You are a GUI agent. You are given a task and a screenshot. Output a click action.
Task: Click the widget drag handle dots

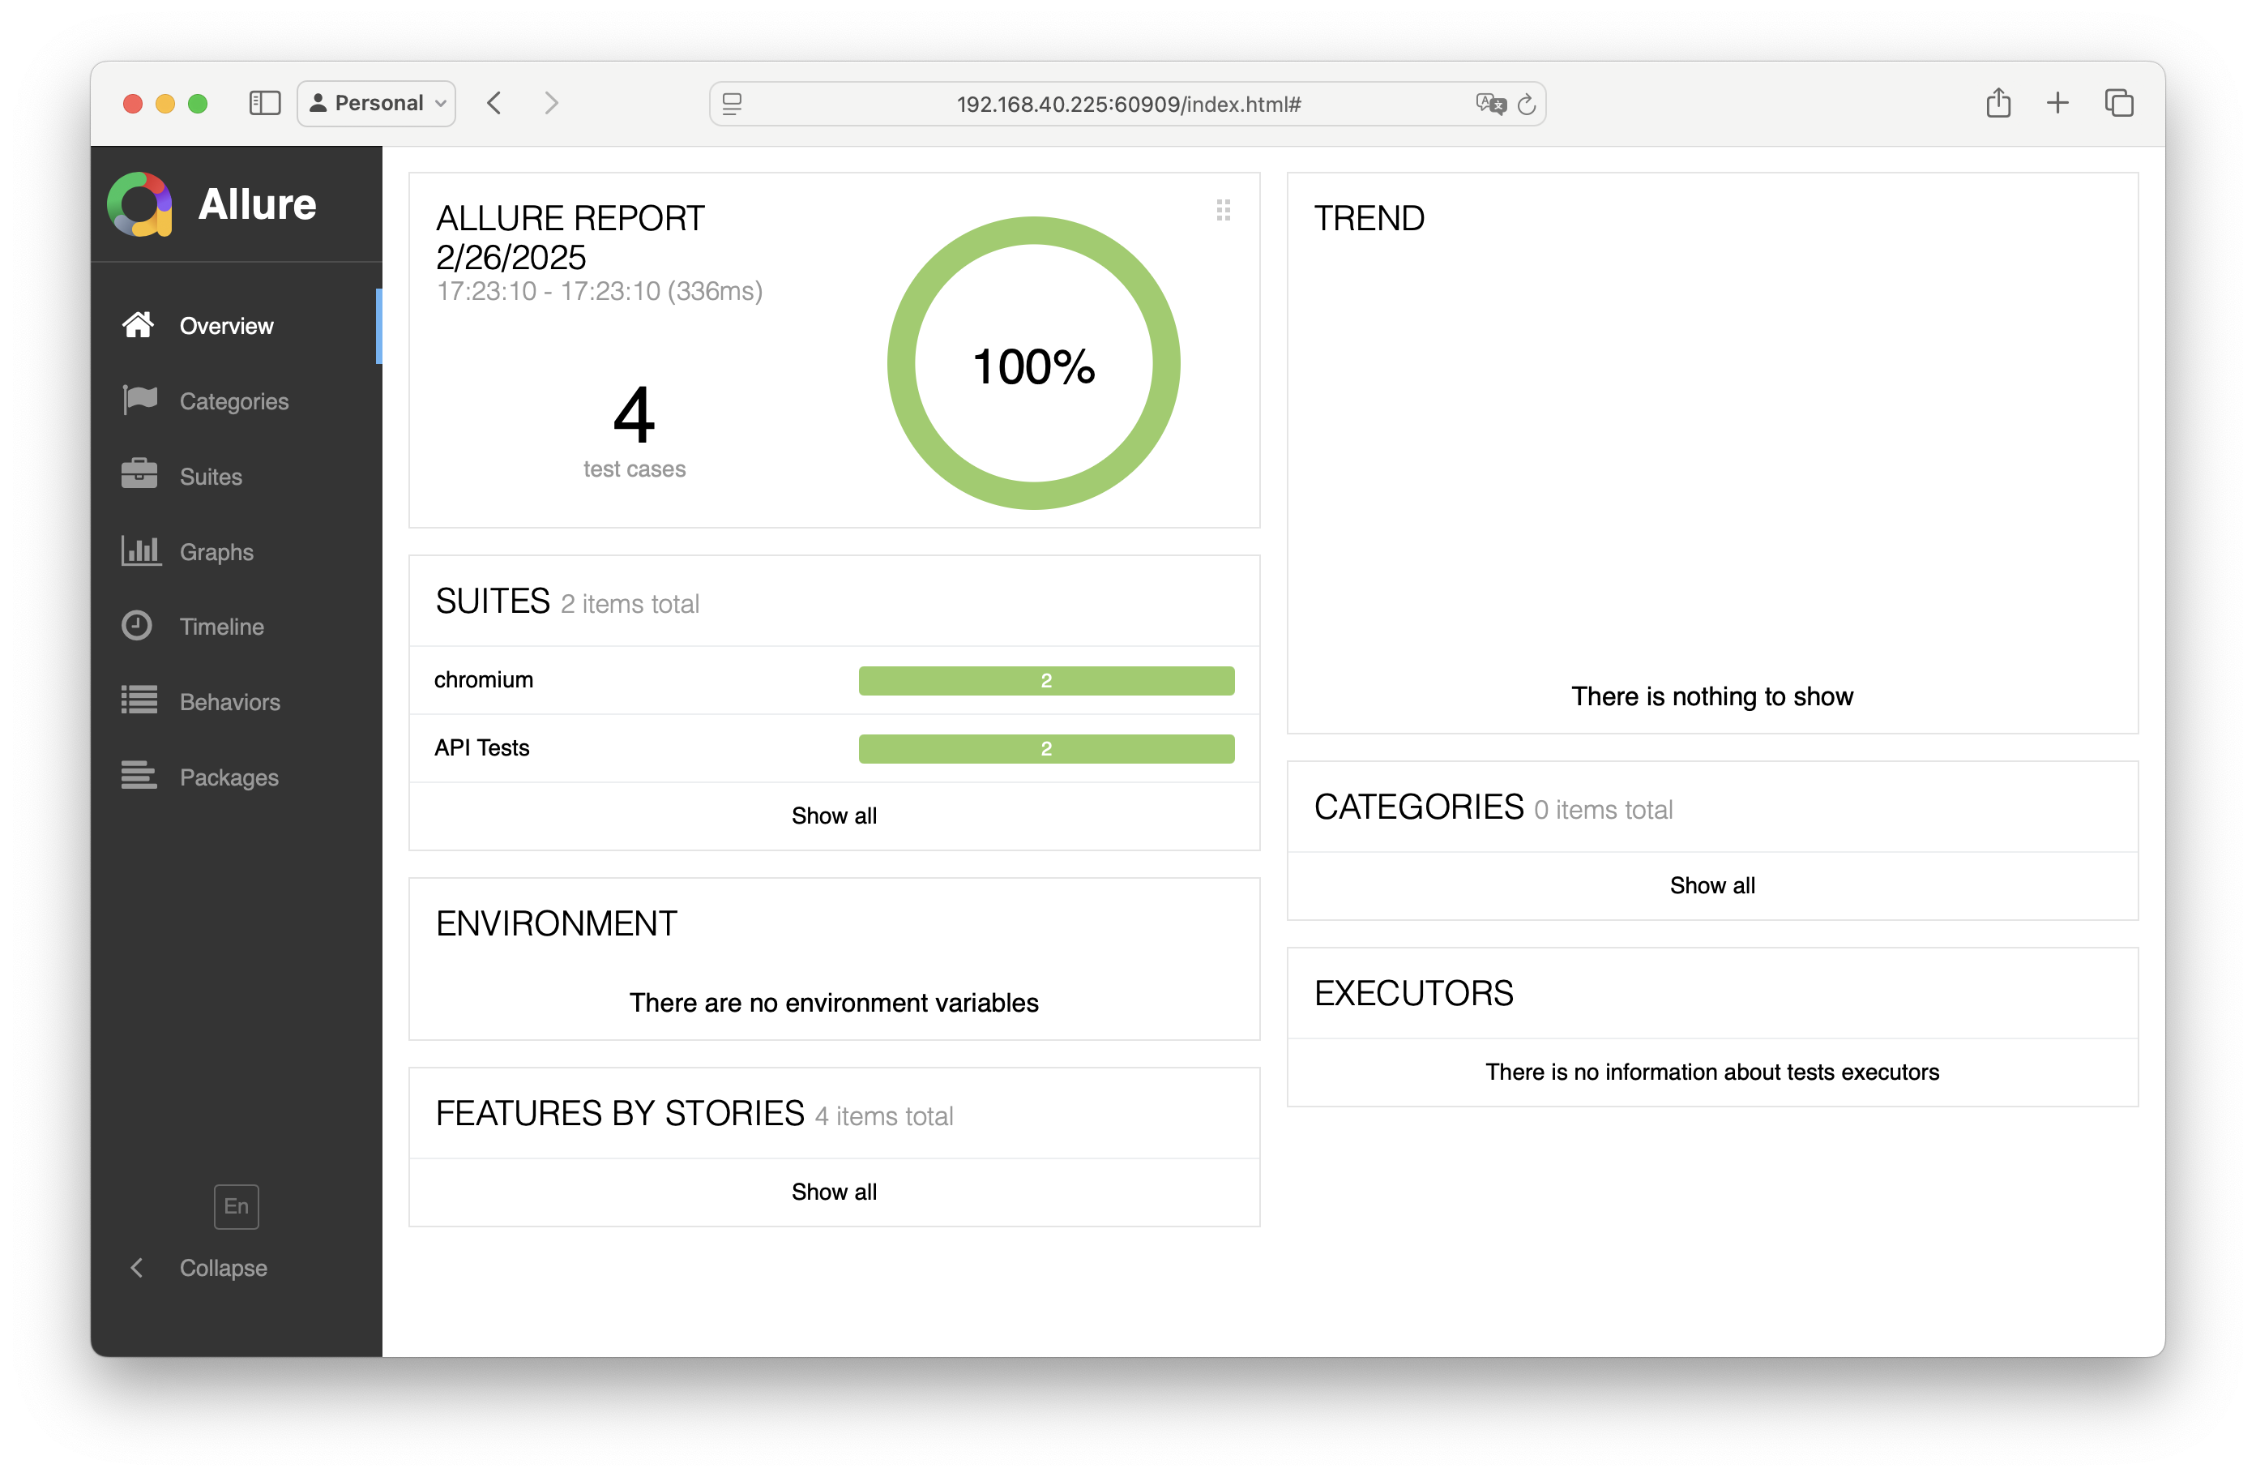coord(1223,209)
